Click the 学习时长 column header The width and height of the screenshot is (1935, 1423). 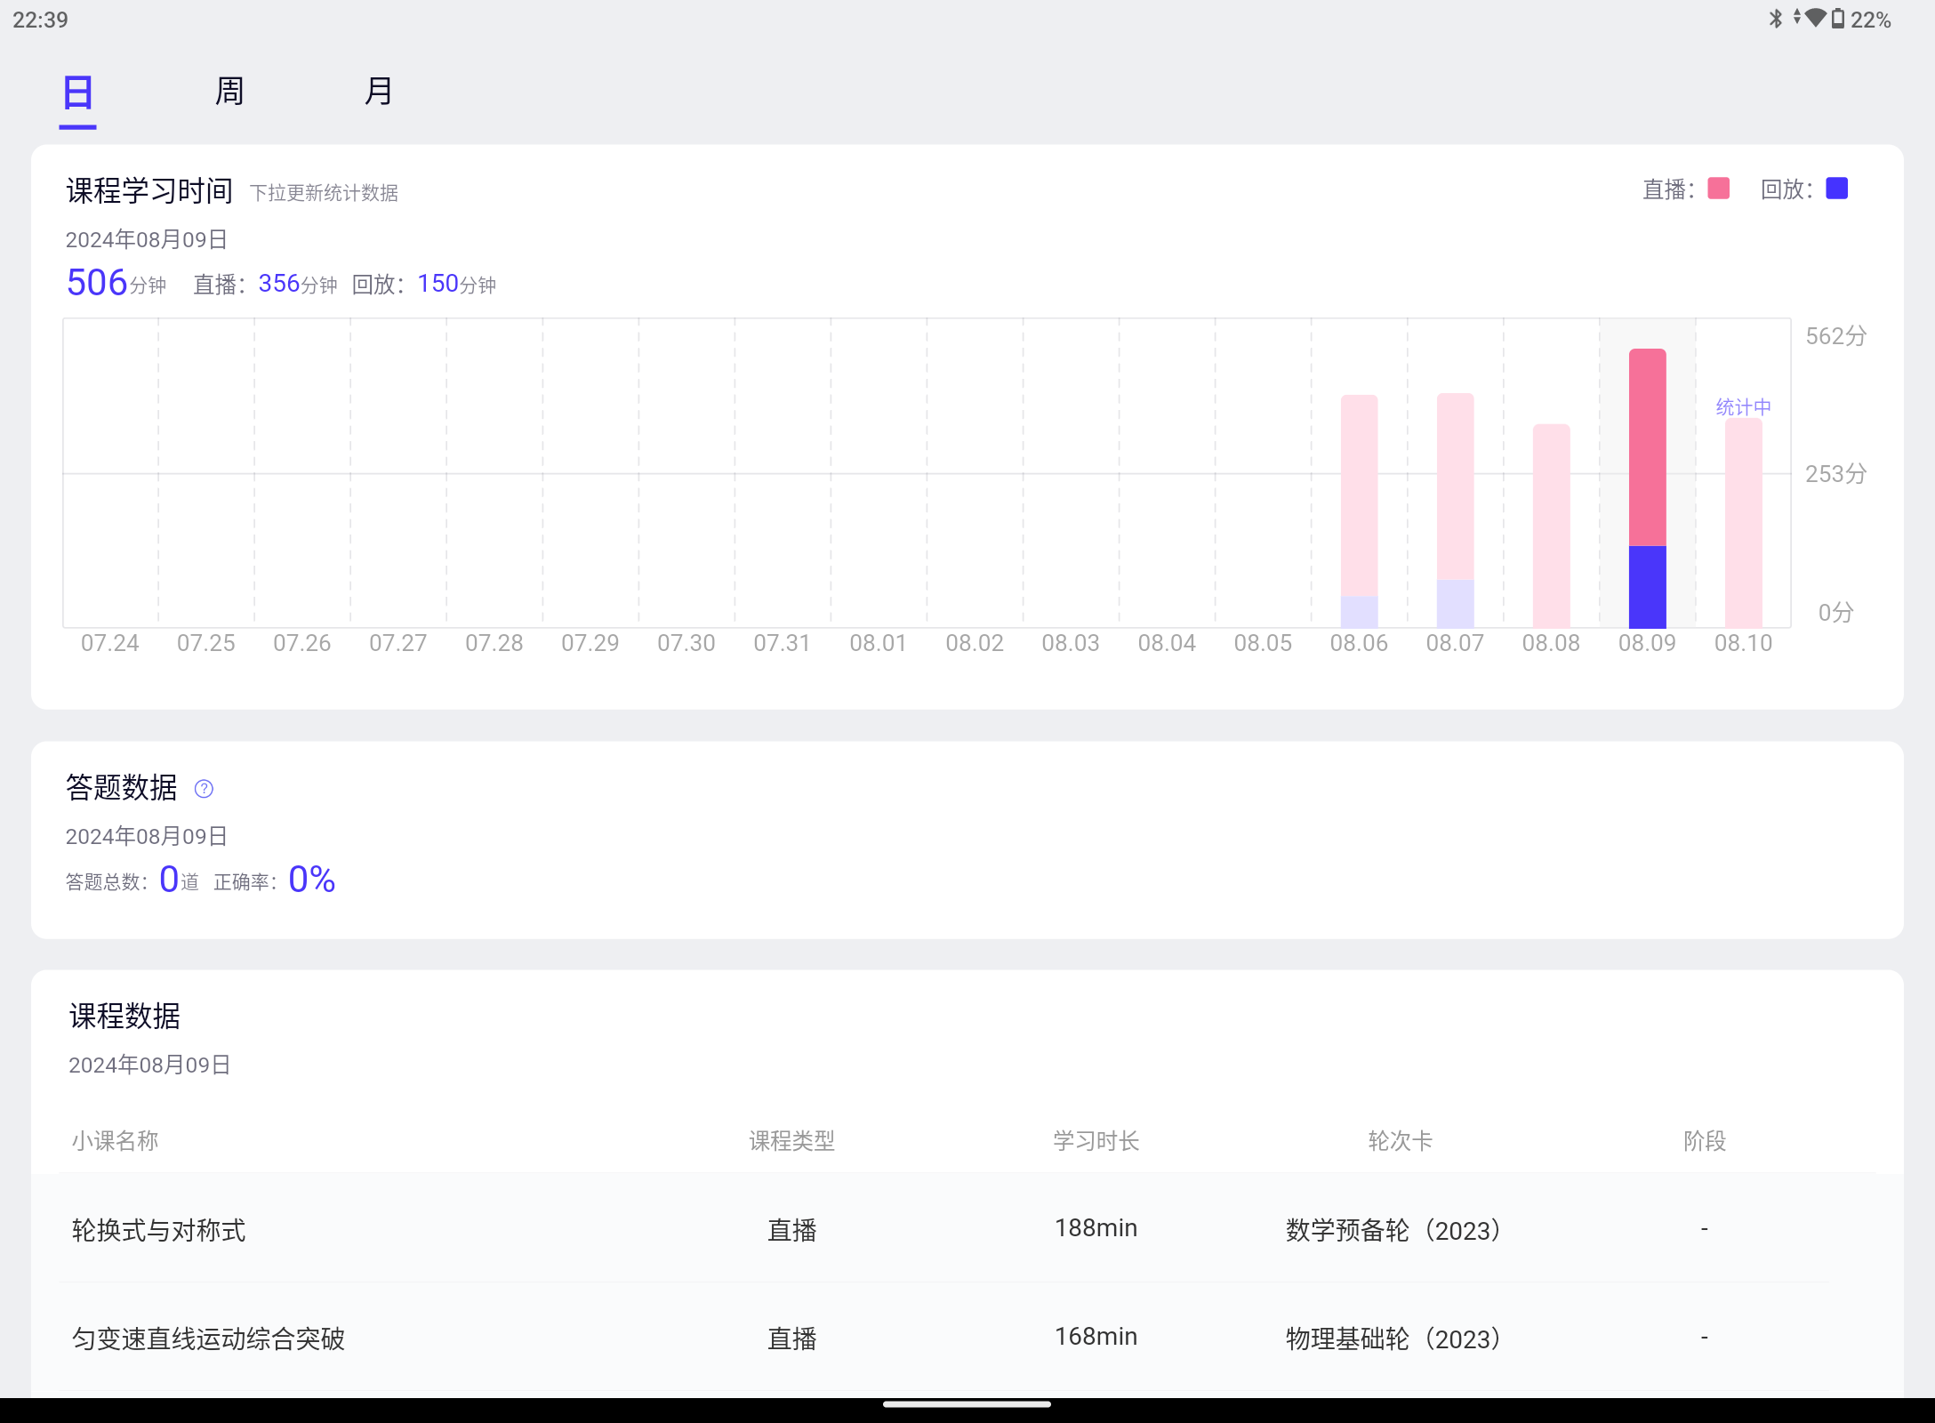tap(1096, 1141)
